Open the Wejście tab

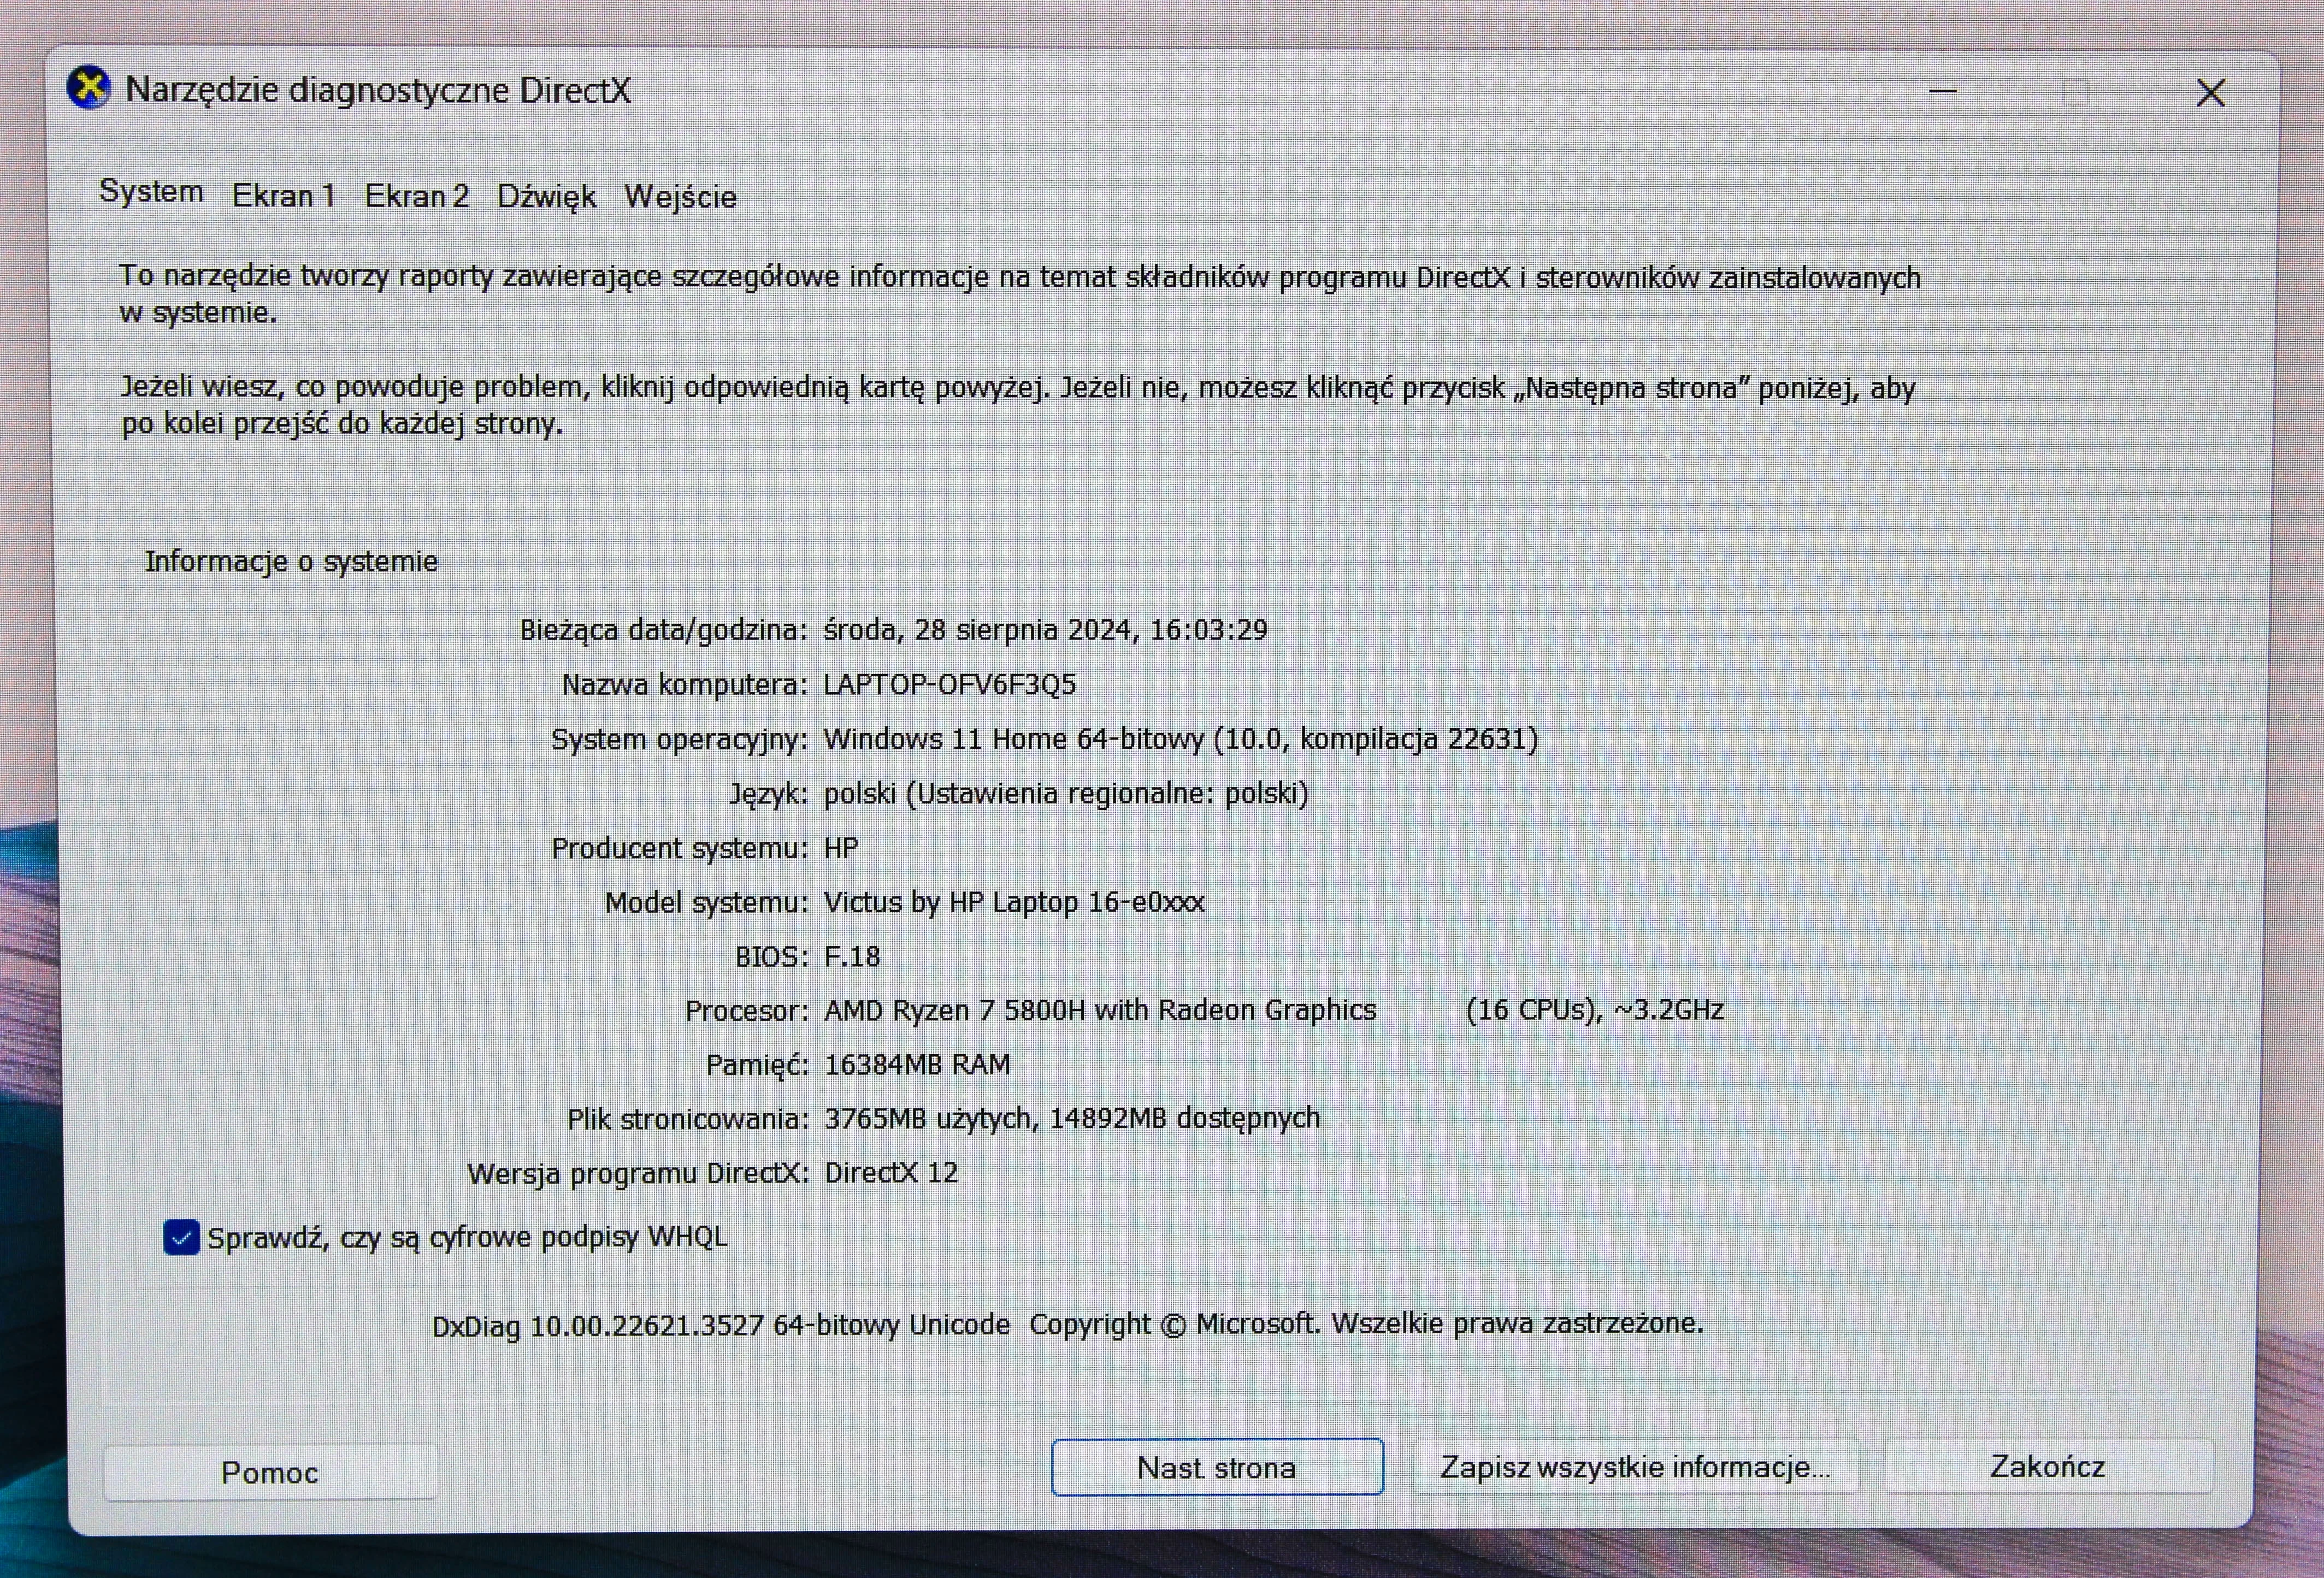680,196
